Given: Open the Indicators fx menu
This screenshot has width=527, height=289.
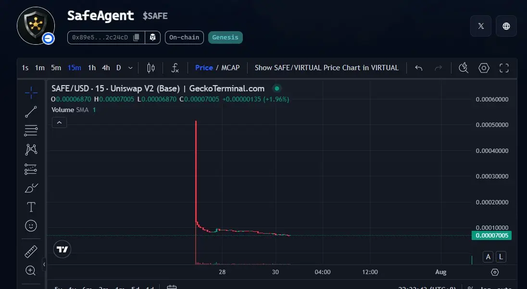Looking at the screenshot, I should pos(175,68).
